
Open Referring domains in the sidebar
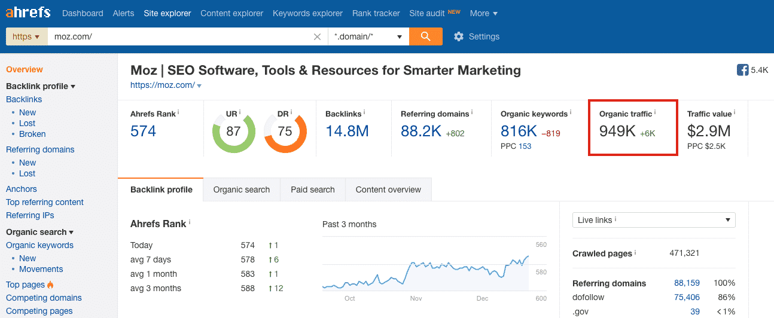click(40, 149)
